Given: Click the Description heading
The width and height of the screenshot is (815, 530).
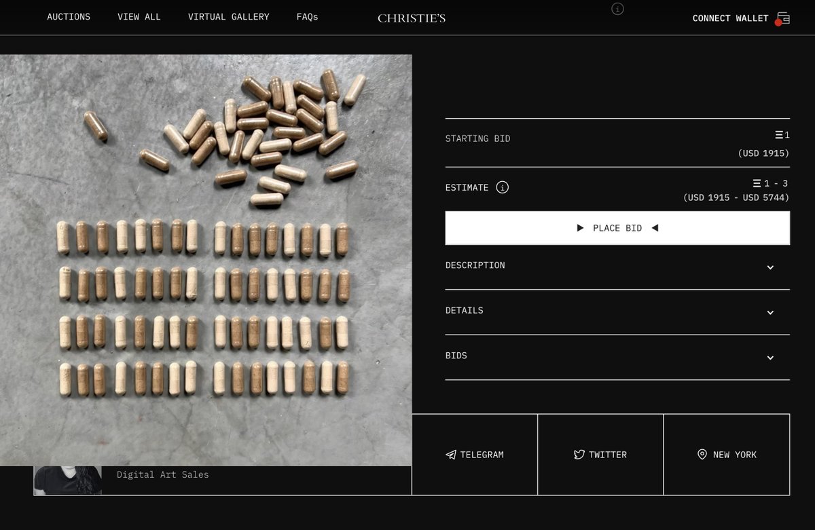Looking at the screenshot, I should click(475, 265).
